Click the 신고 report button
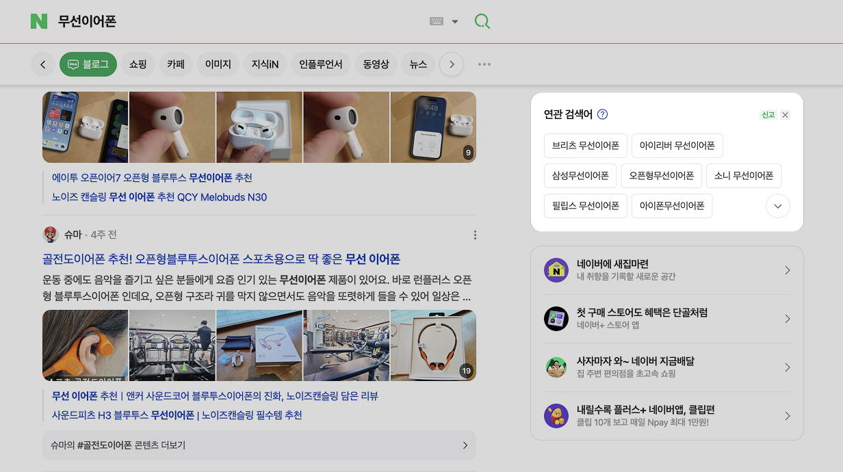Screen dimensions: 843x472 [768, 115]
